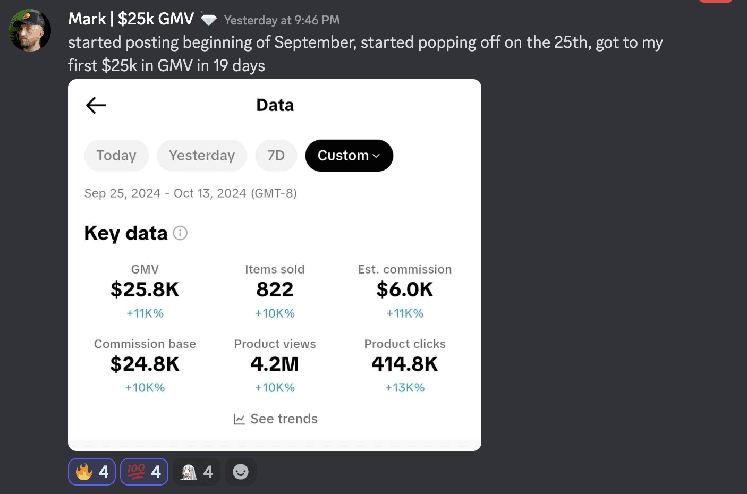
Task: Open the Custom date range dropdown
Action: click(349, 156)
